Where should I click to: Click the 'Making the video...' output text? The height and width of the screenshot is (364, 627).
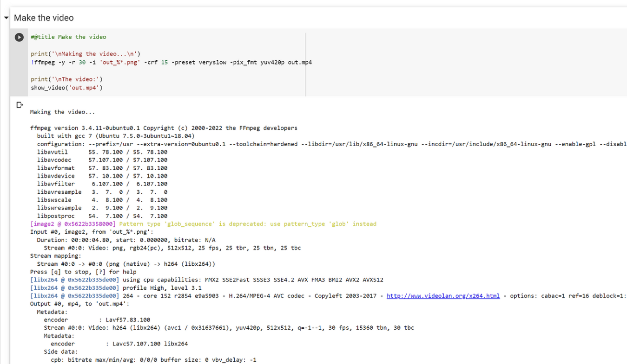point(62,112)
